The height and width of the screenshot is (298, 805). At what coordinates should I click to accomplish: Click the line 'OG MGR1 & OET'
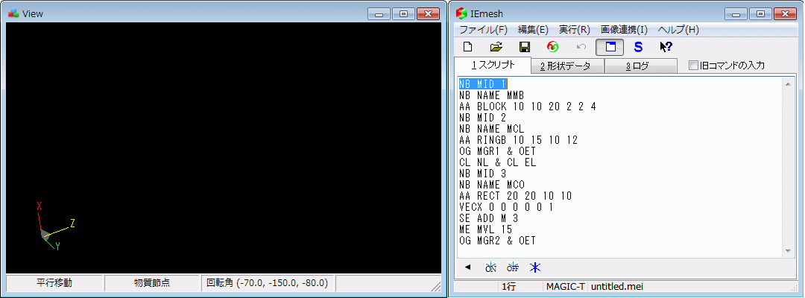tap(497, 151)
